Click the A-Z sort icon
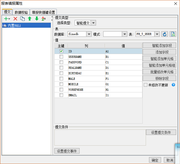The width and height of the screenshot is (180, 164). point(44,19)
